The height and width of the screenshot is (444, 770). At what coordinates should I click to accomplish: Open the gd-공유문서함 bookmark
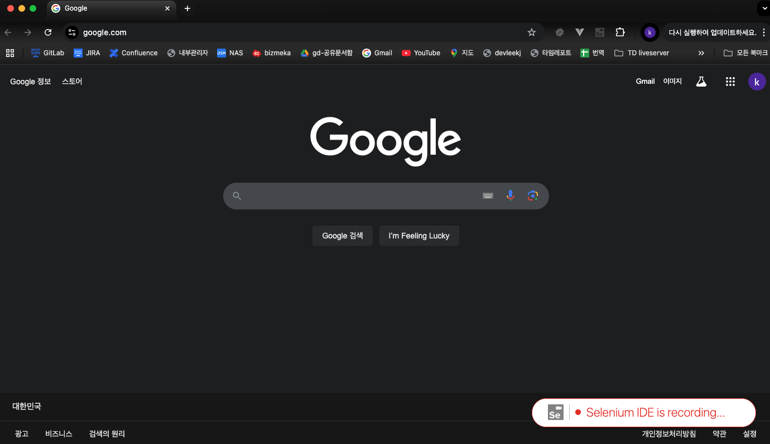[x=326, y=53]
